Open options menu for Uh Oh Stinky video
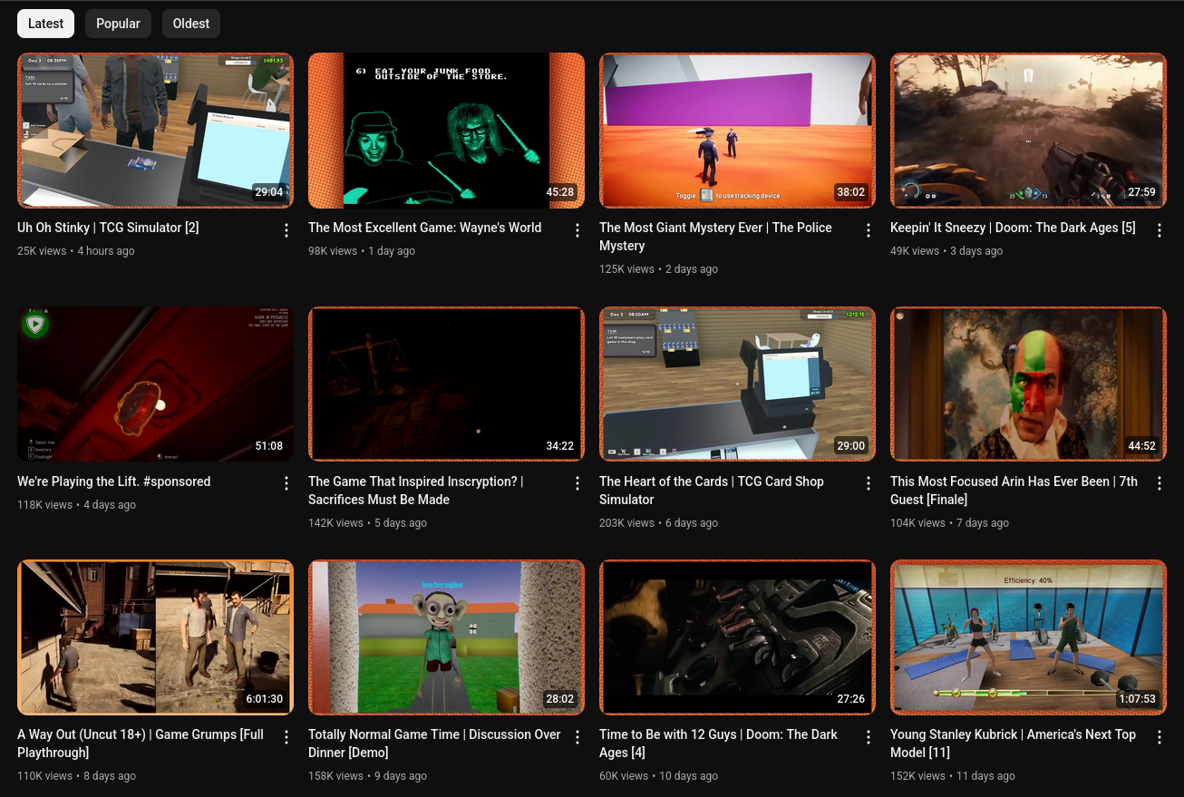This screenshot has height=797, width=1184. pos(286,230)
